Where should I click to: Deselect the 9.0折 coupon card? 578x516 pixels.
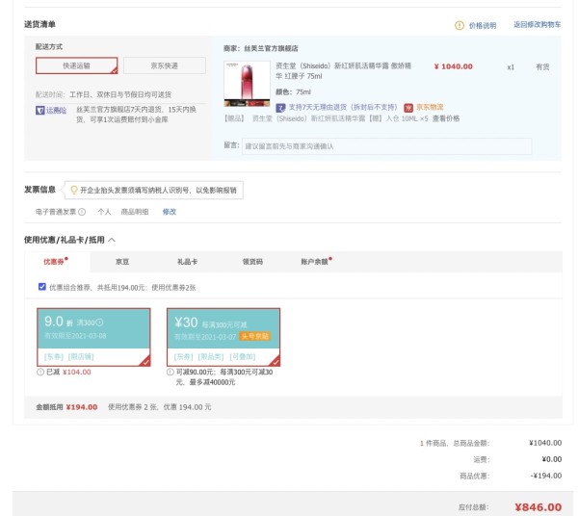point(93,337)
